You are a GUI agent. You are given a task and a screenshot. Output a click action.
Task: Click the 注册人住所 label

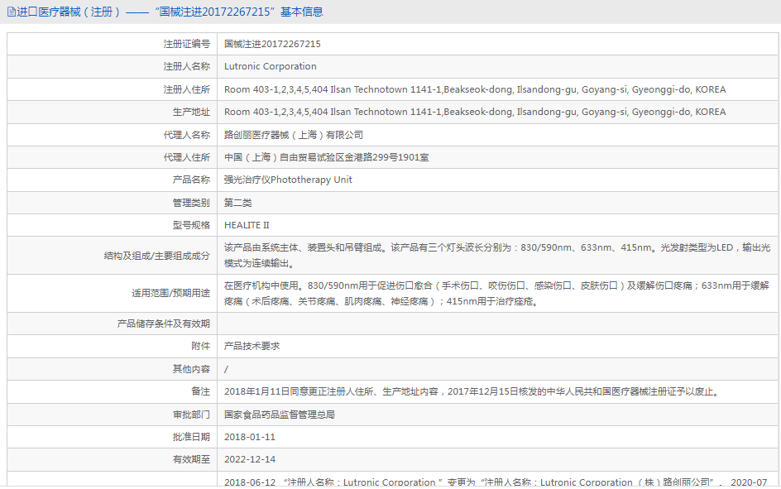click(187, 89)
